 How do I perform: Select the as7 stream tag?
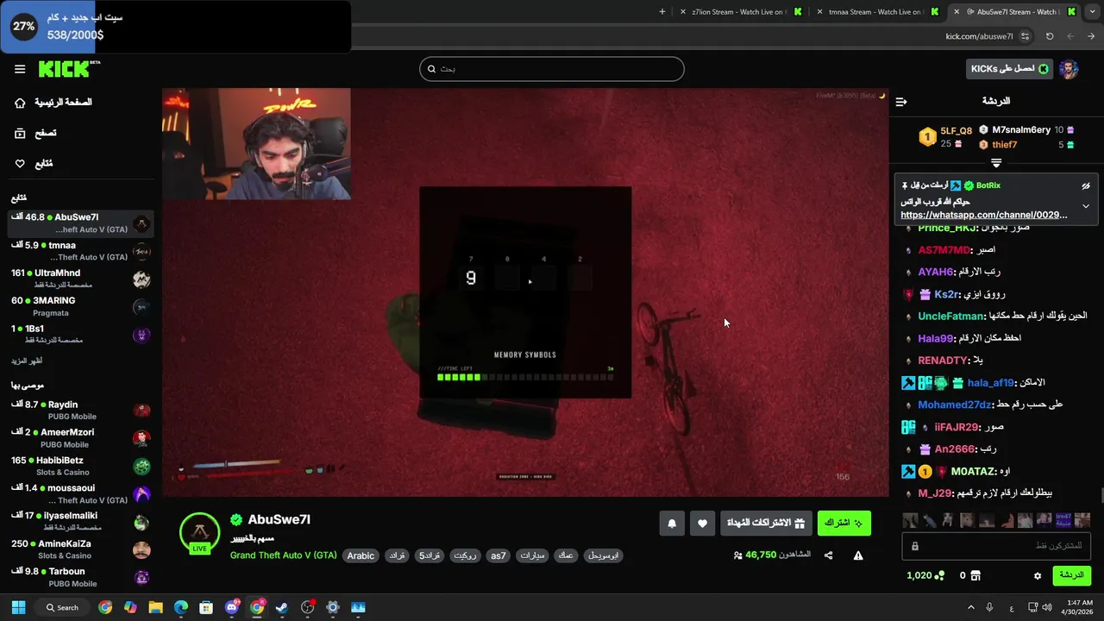point(499,555)
